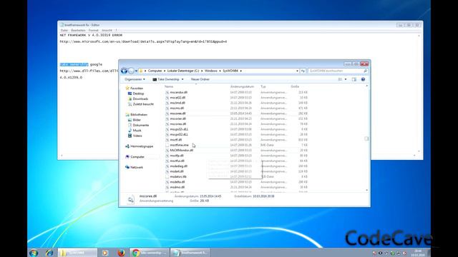Launch Internet Explorer from the taskbar
Screen dimensions: 458x257
point(49,253)
